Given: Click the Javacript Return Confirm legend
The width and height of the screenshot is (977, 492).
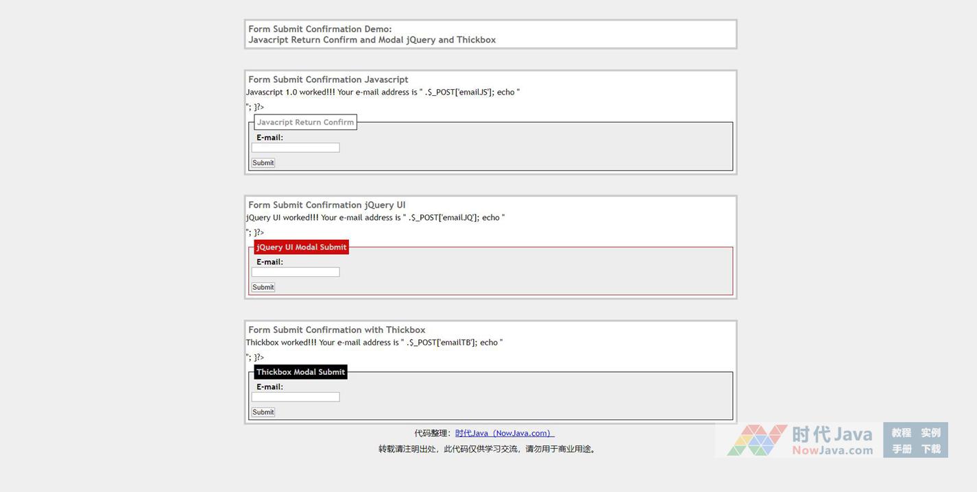Looking at the screenshot, I should (x=305, y=122).
